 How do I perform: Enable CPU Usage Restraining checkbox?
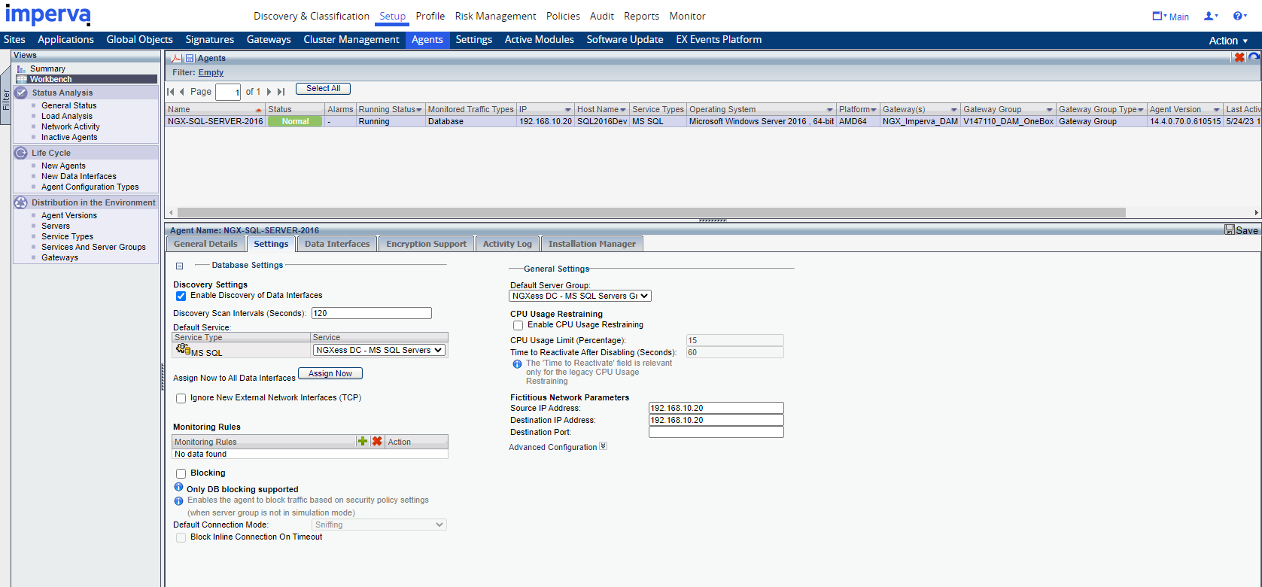pos(518,325)
